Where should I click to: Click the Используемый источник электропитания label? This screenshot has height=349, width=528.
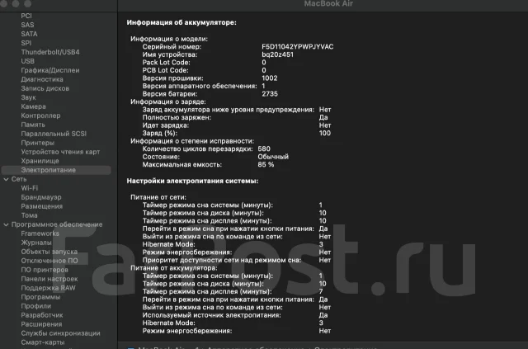coord(211,315)
